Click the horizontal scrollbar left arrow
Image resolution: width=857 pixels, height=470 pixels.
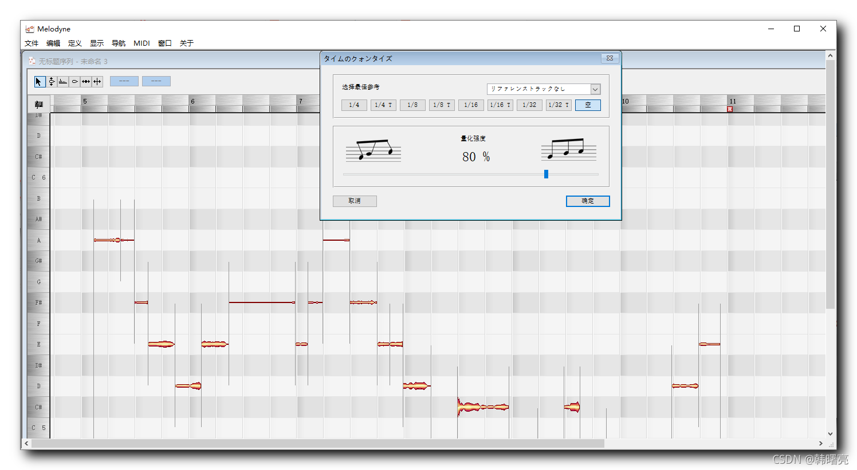(x=26, y=444)
